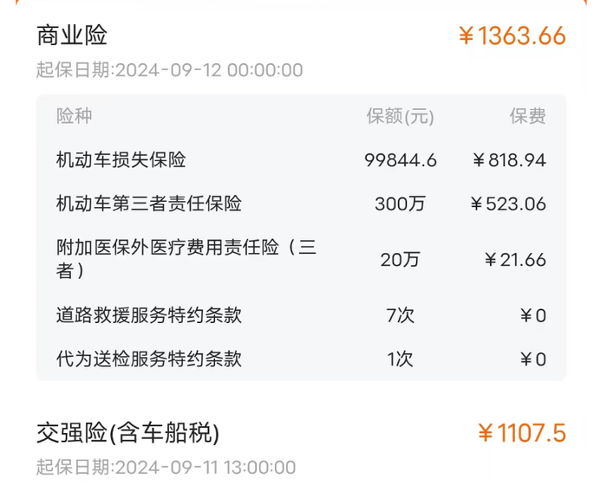This screenshot has width=607, height=485.
Task: Click the 险种 column header
Action: [75, 117]
